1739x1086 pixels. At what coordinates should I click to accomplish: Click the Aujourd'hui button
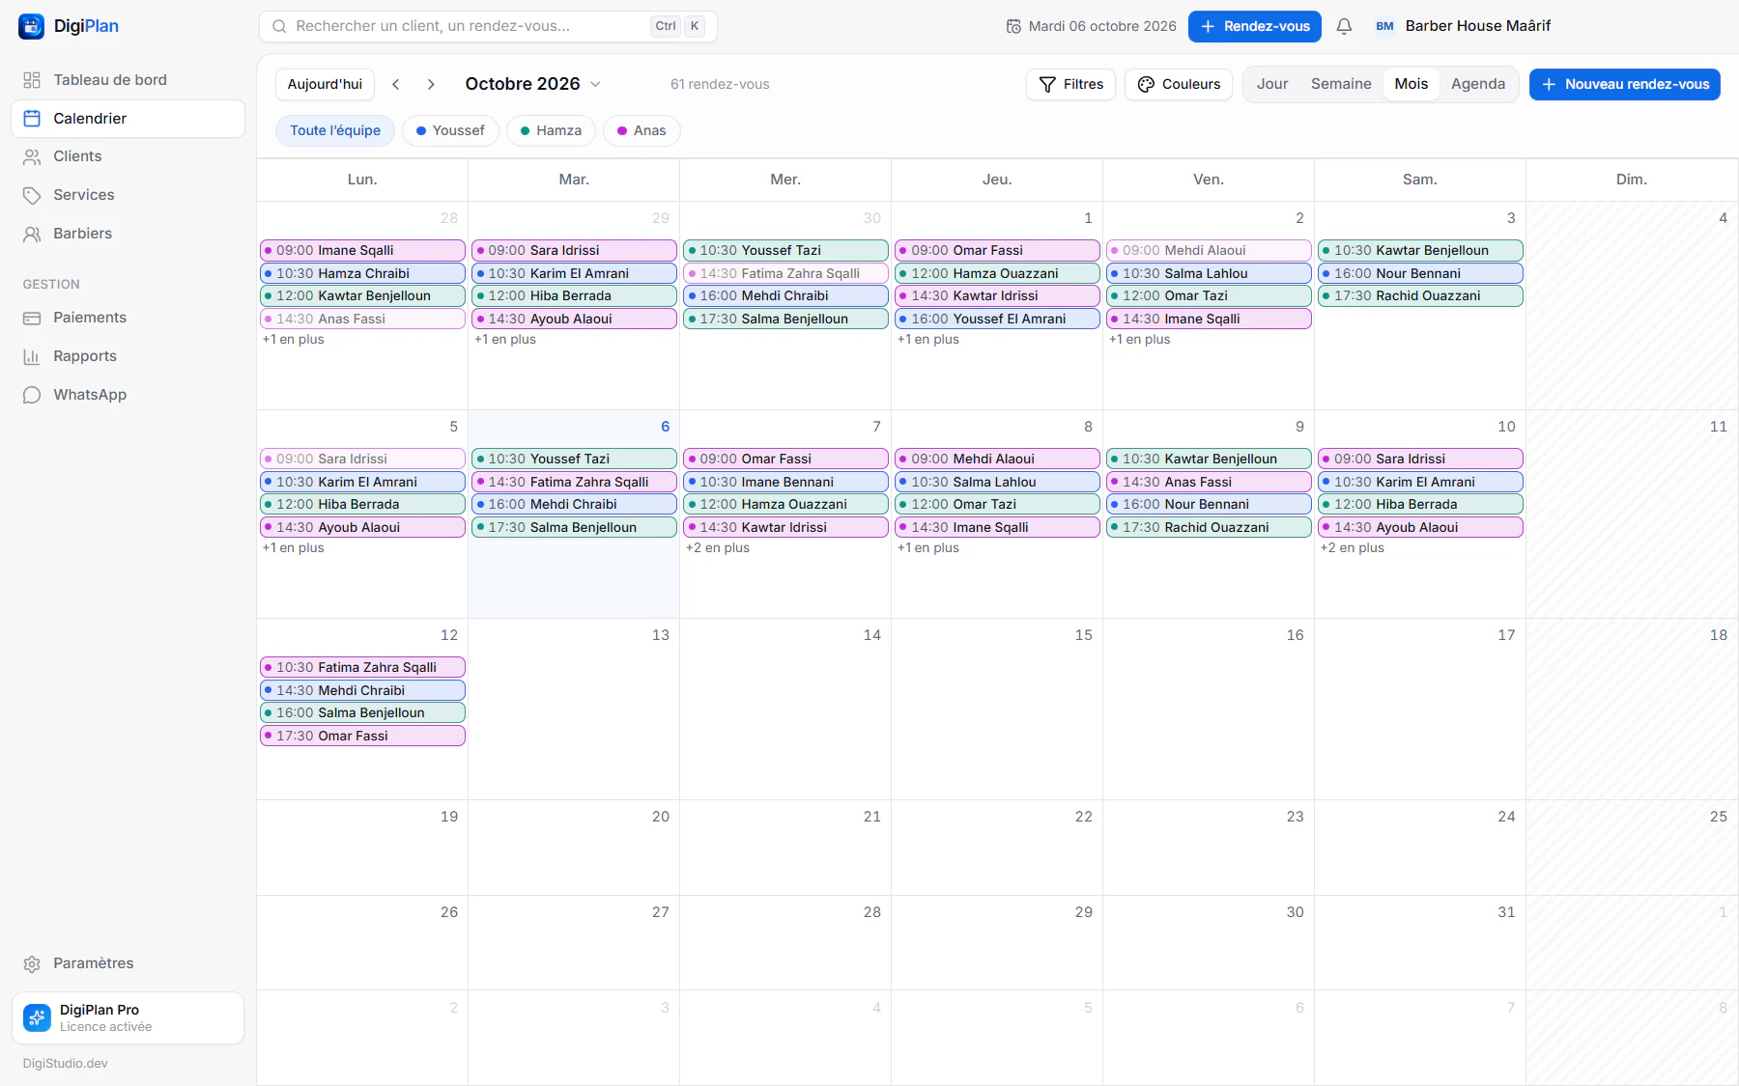tap(325, 84)
